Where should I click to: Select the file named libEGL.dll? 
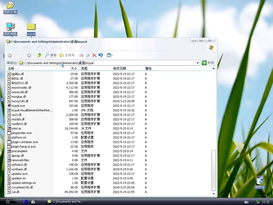[17, 78]
